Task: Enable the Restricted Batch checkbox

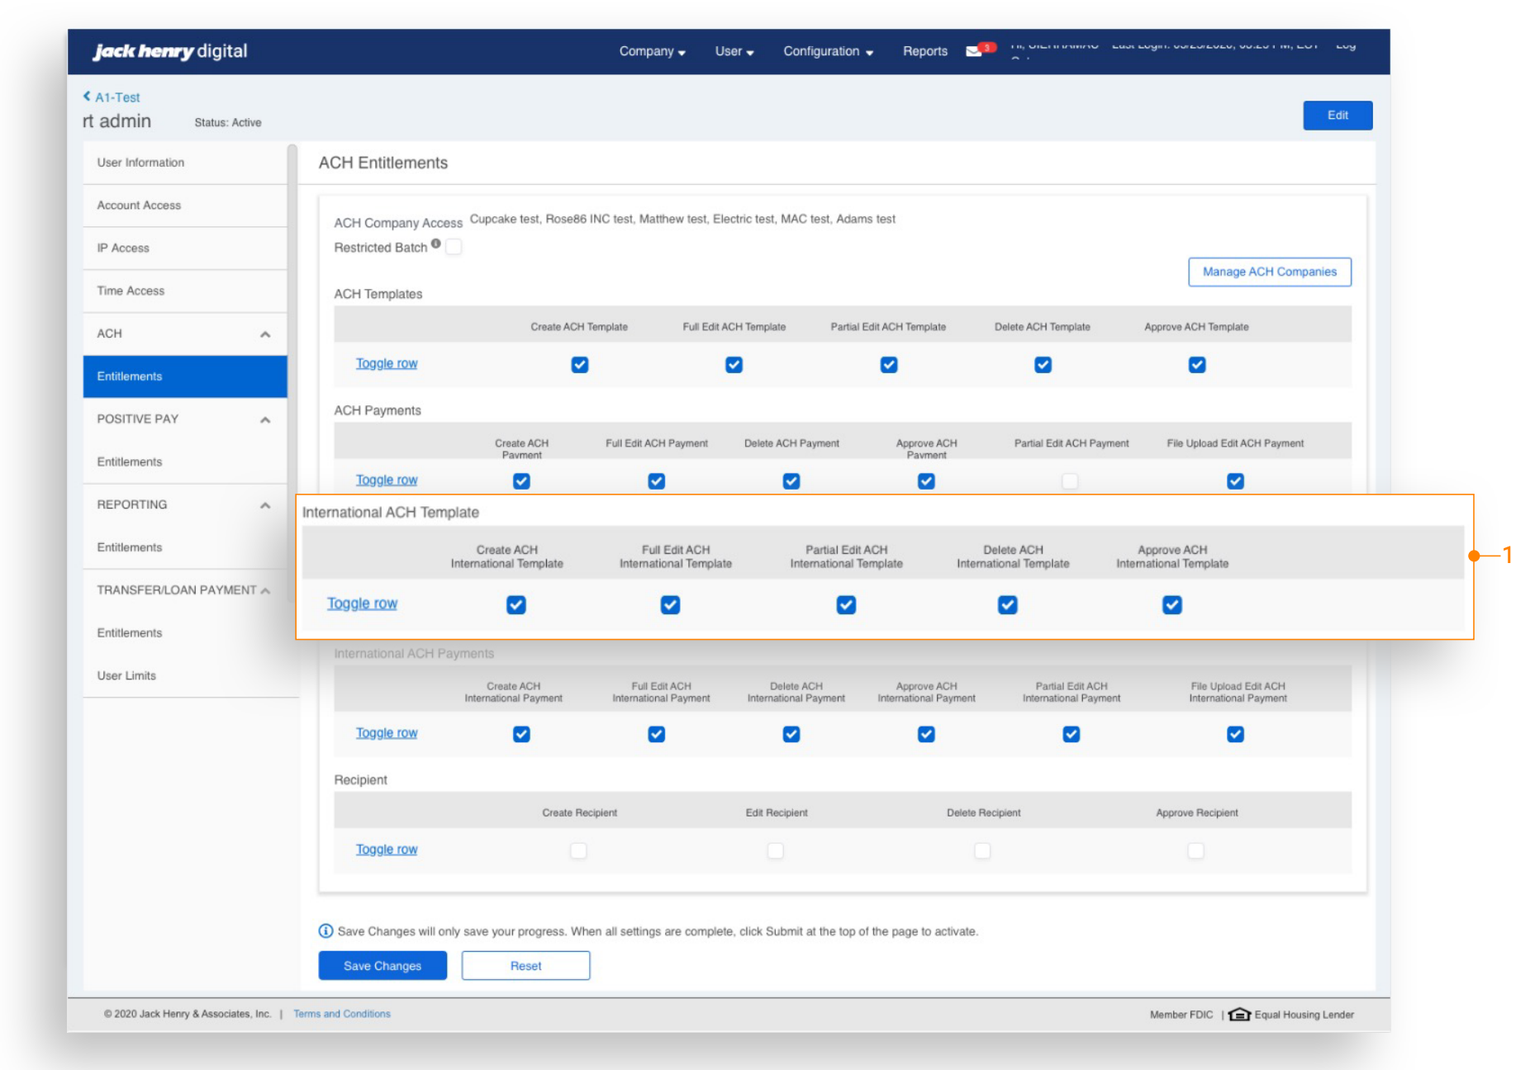Action: coord(454,247)
